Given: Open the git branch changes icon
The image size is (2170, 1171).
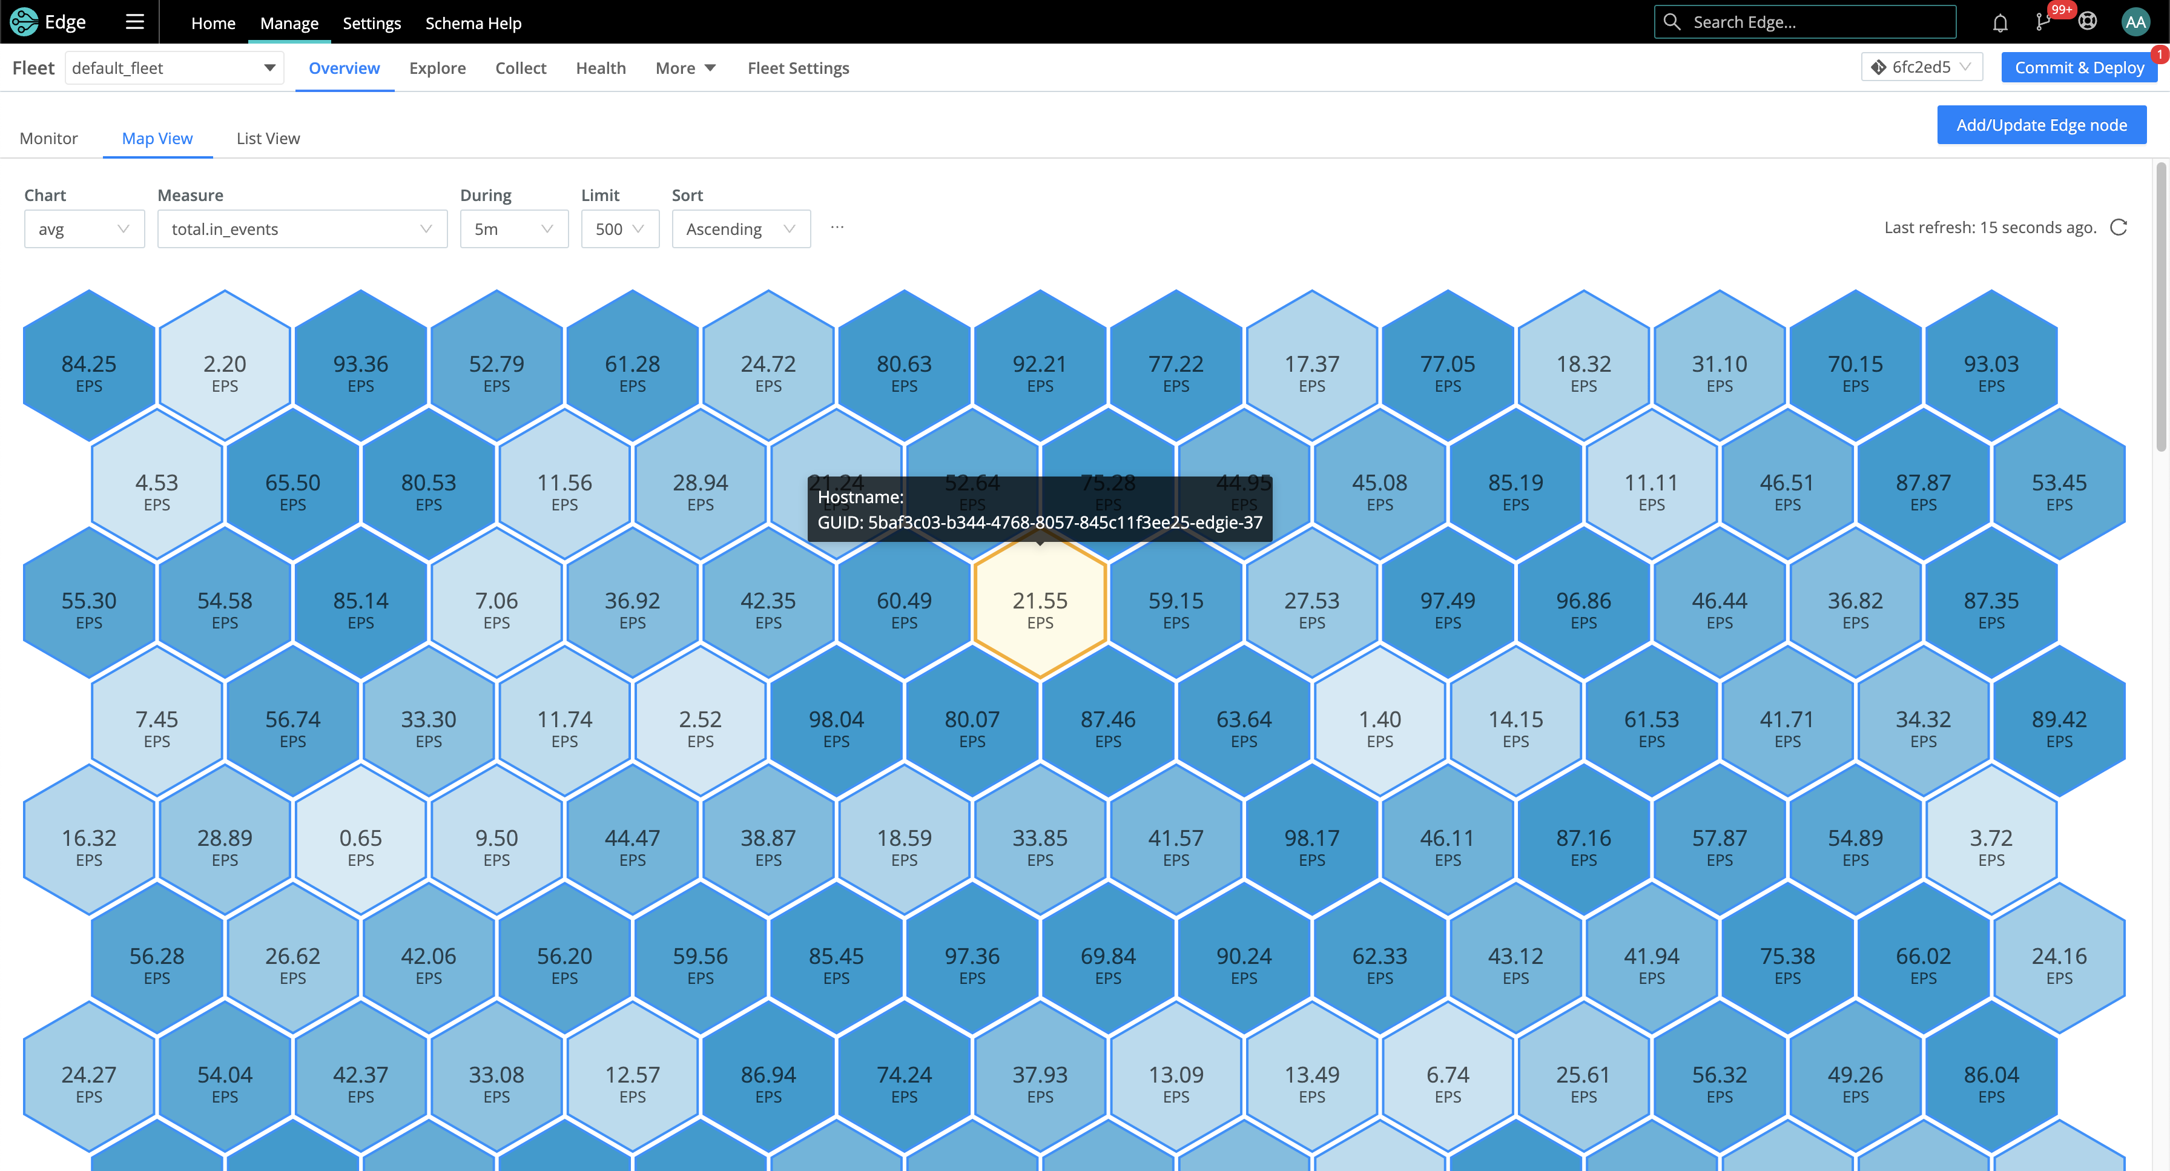Looking at the screenshot, I should click(2043, 23).
